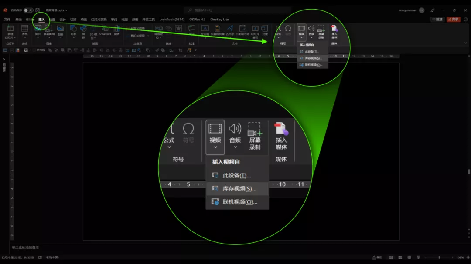Open the quick access toolbar overflow arrow
The image size is (471, 264).
tap(196, 50)
